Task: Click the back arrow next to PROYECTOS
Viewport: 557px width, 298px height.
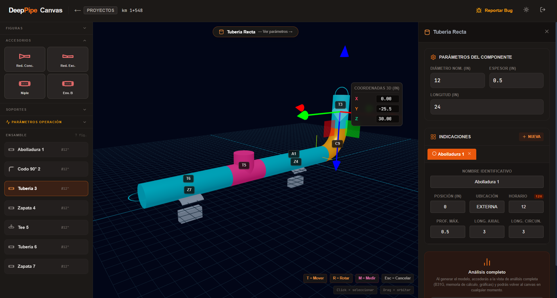Action: click(77, 10)
